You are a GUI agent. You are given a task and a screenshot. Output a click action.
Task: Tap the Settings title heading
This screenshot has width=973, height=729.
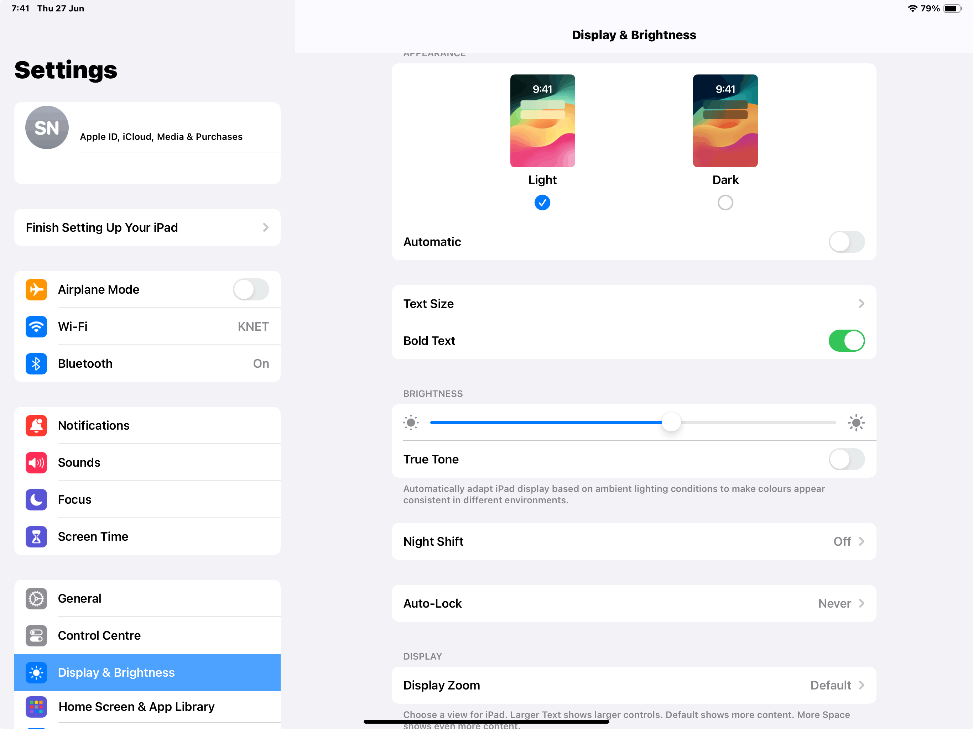click(66, 70)
